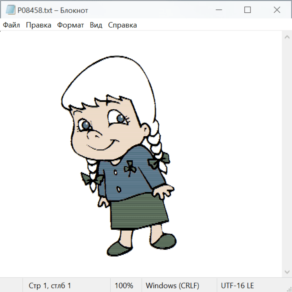Click the 'P08458.txt – Блокнот' window title
The image size is (292, 292).
[53, 10]
